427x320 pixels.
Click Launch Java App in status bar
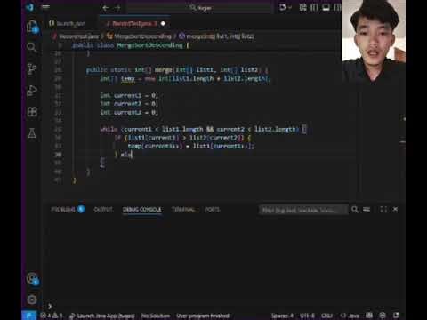click(102, 316)
